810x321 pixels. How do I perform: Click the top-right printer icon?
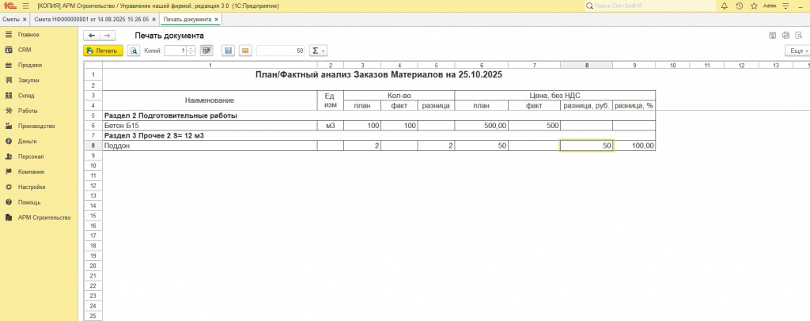pyautogui.click(x=785, y=36)
